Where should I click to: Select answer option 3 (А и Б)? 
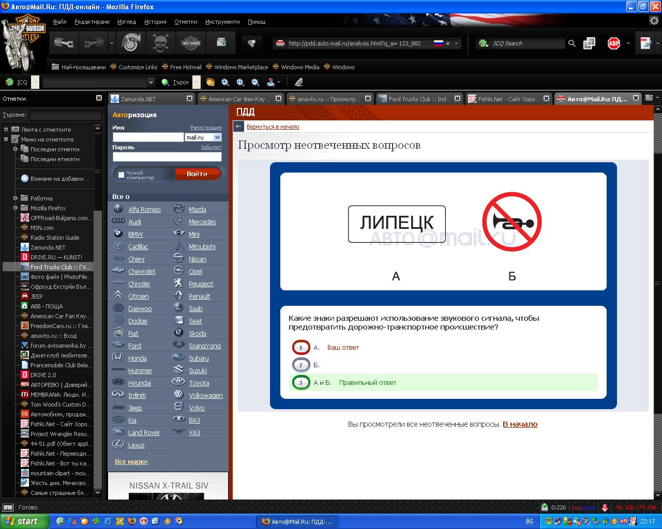(x=301, y=383)
